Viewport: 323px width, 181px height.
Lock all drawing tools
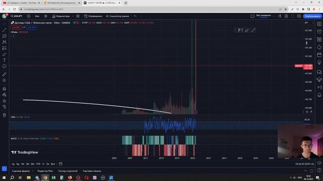5,101
